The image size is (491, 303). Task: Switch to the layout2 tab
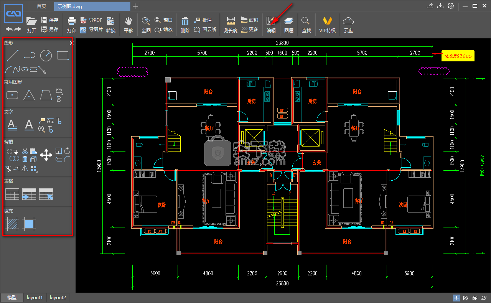[x=58, y=298]
